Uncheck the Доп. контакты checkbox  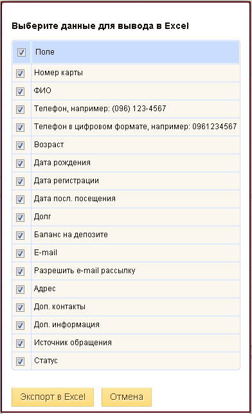(x=21, y=307)
